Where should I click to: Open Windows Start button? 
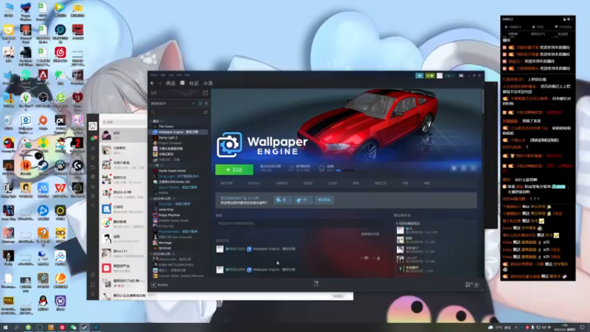[x=5, y=328]
